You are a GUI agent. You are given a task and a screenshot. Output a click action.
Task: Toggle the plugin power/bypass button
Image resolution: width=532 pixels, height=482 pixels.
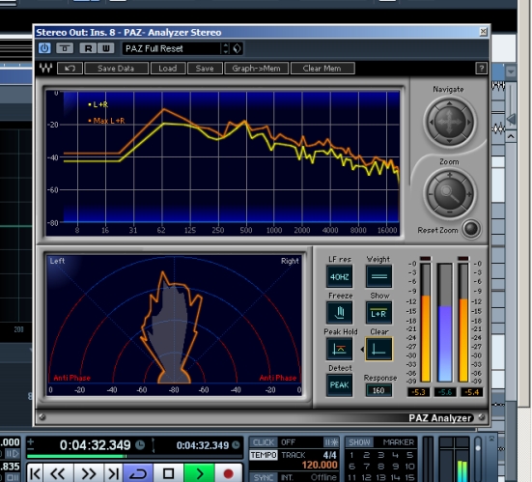point(44,48)
